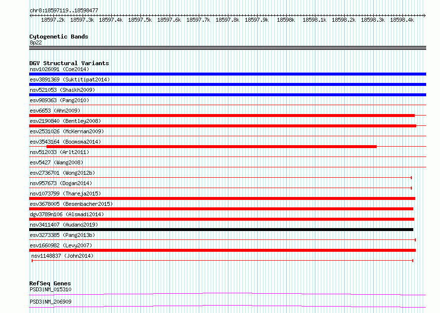
Task: Click the 18597.8k ruler tick label
Action: [227, 20]
